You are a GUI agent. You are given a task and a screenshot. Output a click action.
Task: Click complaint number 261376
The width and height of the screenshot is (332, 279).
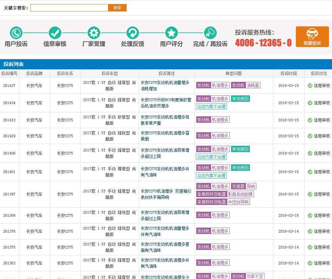point(9,231)
